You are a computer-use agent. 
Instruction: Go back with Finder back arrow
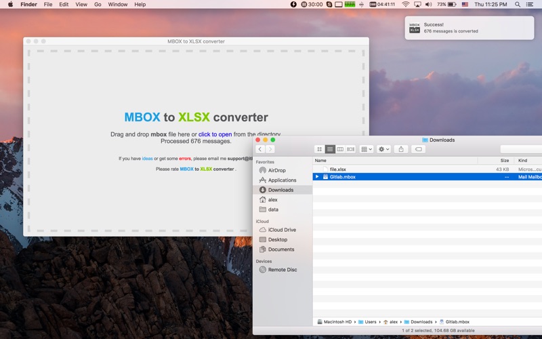pyautogui.click(x=260, y=149)
